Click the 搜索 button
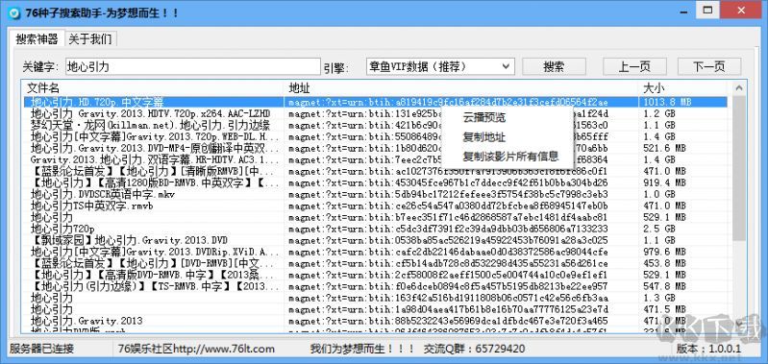The width and height of the screenshot is (768, 364). [x=554, y=67]
